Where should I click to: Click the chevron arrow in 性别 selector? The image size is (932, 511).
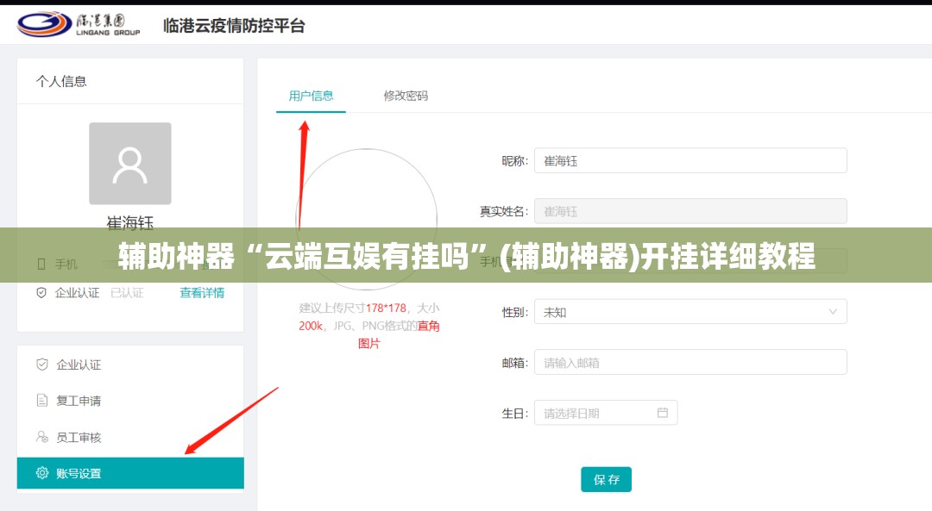click(833, 312)
